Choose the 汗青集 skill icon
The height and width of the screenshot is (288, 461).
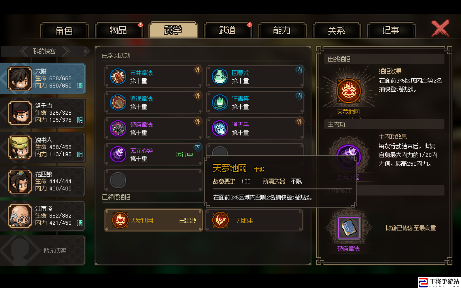click(220, 103)
